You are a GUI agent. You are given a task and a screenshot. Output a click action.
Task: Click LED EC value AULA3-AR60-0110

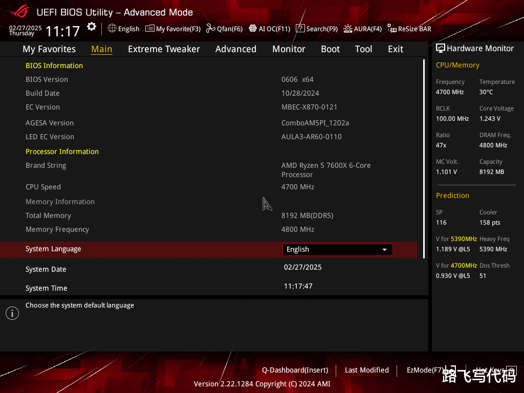click(x=312, y=137)
